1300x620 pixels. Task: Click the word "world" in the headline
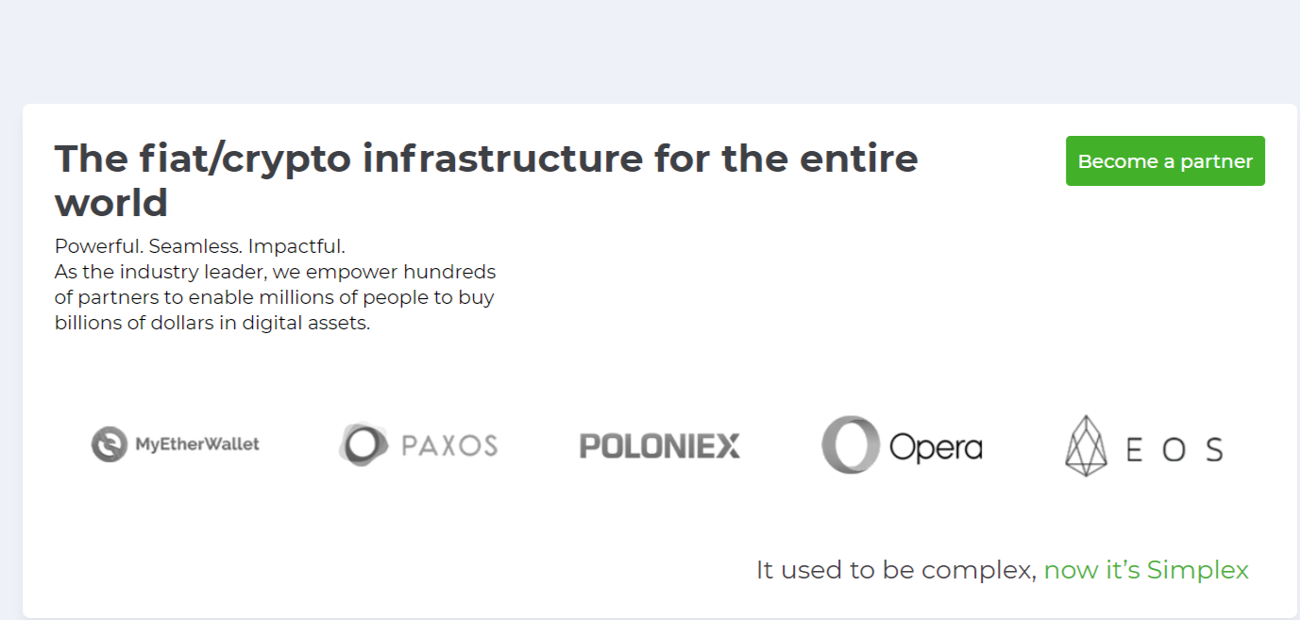tap(111, 203)
